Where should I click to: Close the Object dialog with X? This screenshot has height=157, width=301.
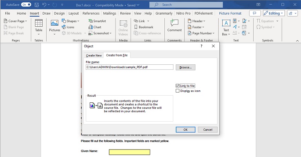pos(213,46)
